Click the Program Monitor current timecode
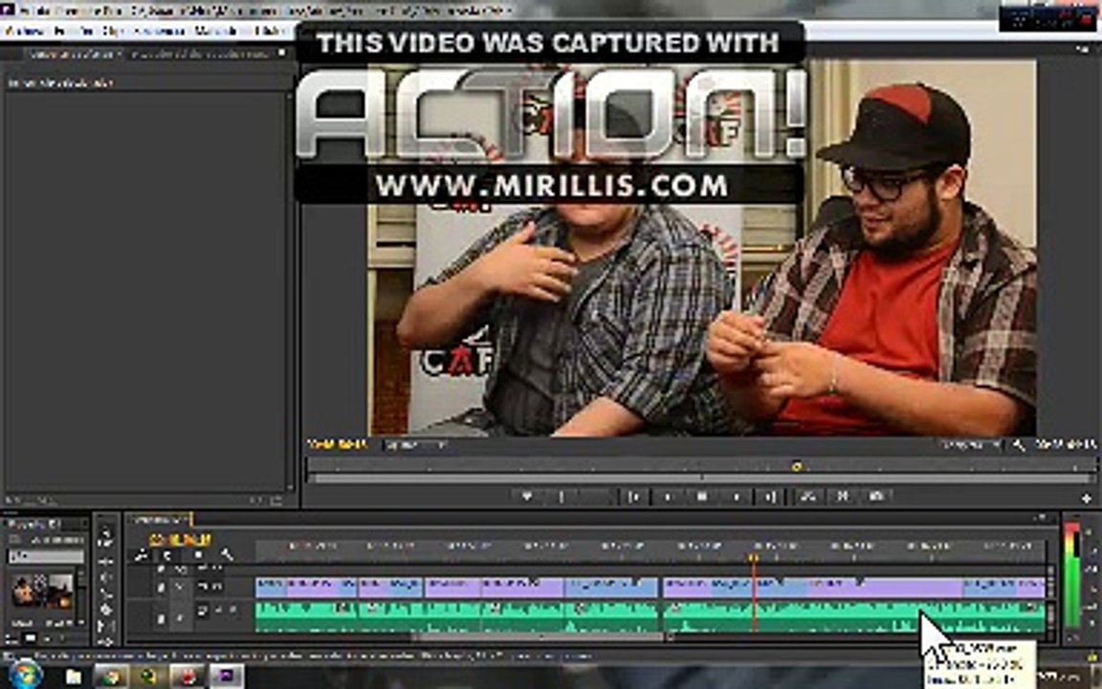The height and width of the screenshot is (689, 1102). 338,444
